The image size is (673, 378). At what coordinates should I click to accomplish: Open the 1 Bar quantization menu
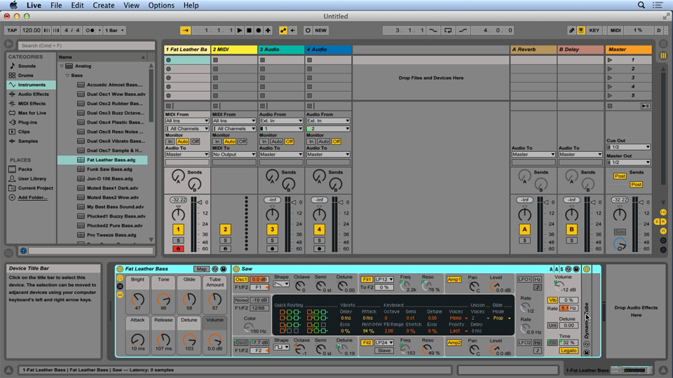[x=114, y=30]
